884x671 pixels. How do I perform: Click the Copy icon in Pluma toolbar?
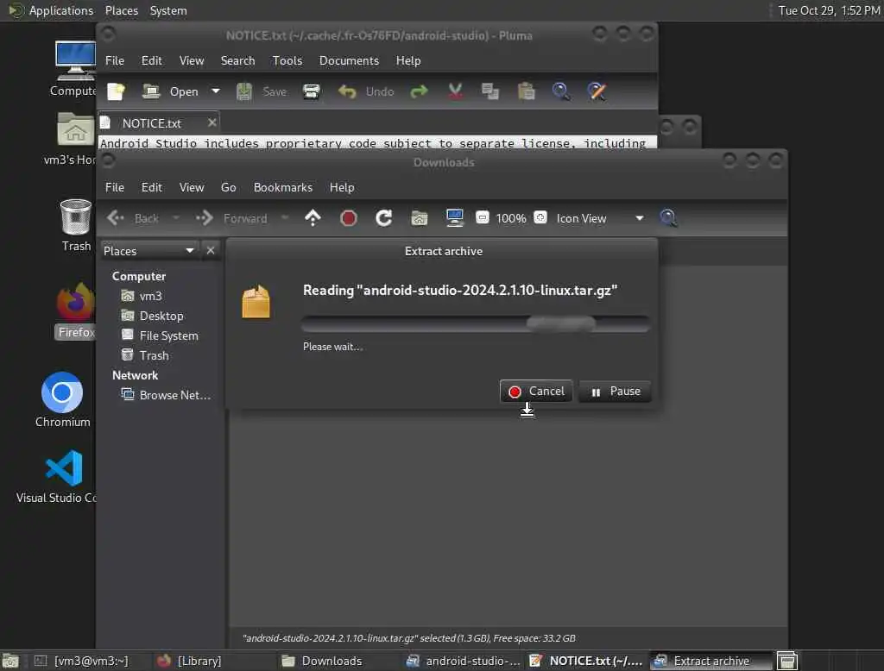click(x=490, y=91)
